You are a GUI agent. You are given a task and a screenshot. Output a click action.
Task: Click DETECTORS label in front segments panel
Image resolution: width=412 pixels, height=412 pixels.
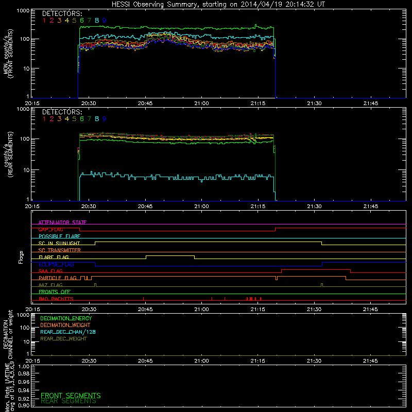pyautogui.click(x=62, y=13)
